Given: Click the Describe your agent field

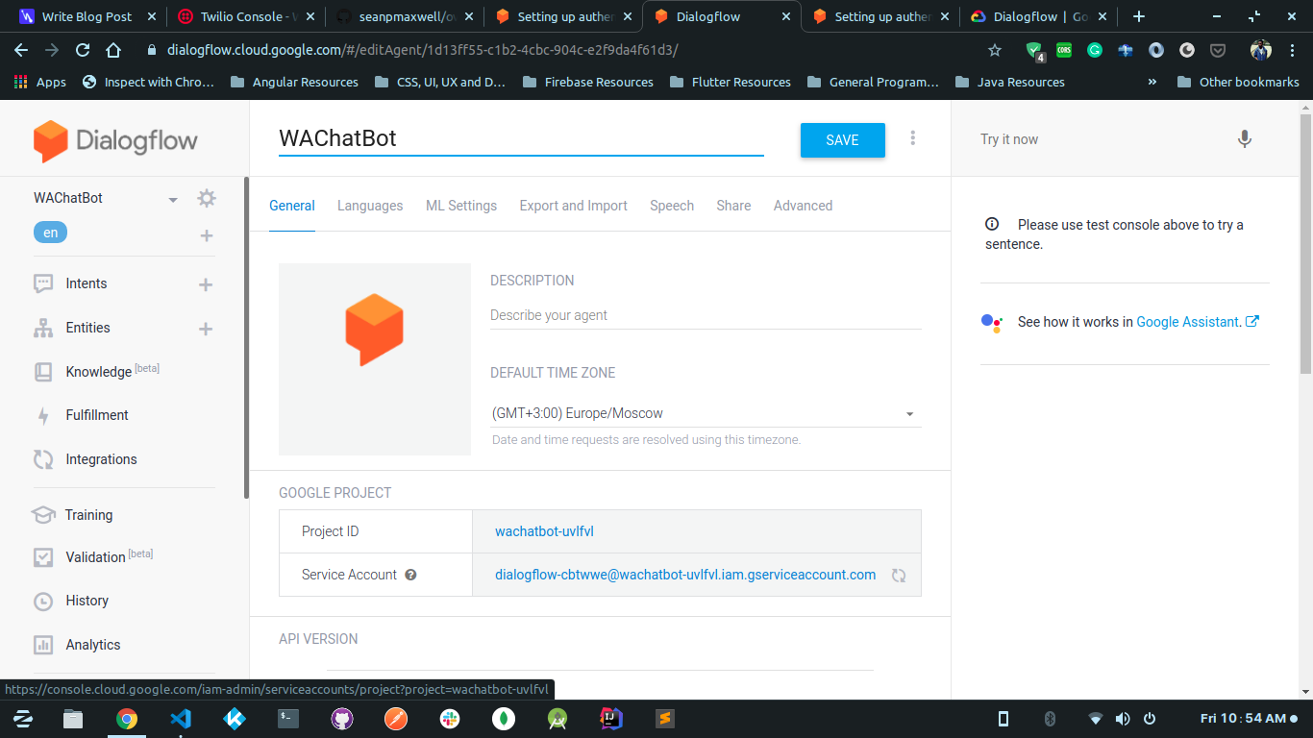Looking at the screenshot, I should pos(706,315).
